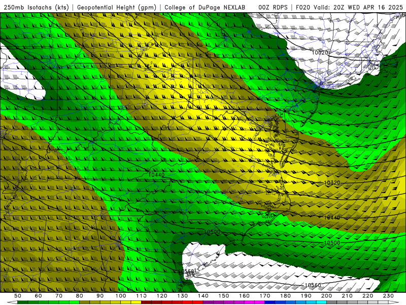This screenshot has height=305, width=406.
Task: Click the 10440 contour label over Kentucky
Action: [x=156, y=175]
